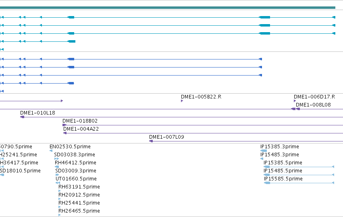Select the DME1-005B22.R feature label

click(201, 96)
